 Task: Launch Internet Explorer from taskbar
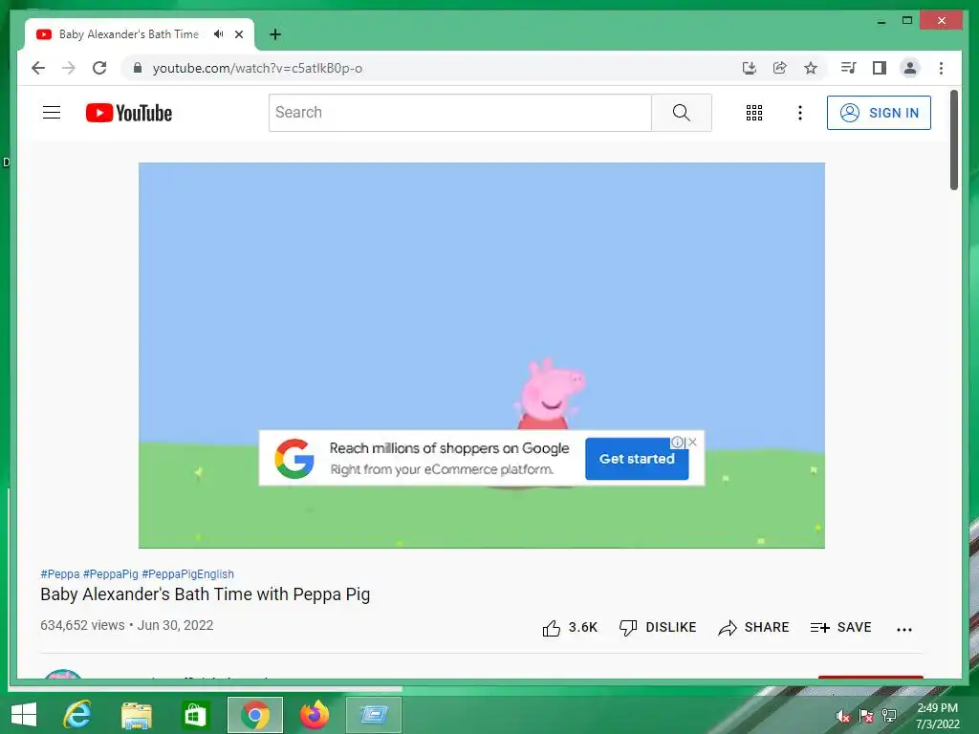[77, 715]
